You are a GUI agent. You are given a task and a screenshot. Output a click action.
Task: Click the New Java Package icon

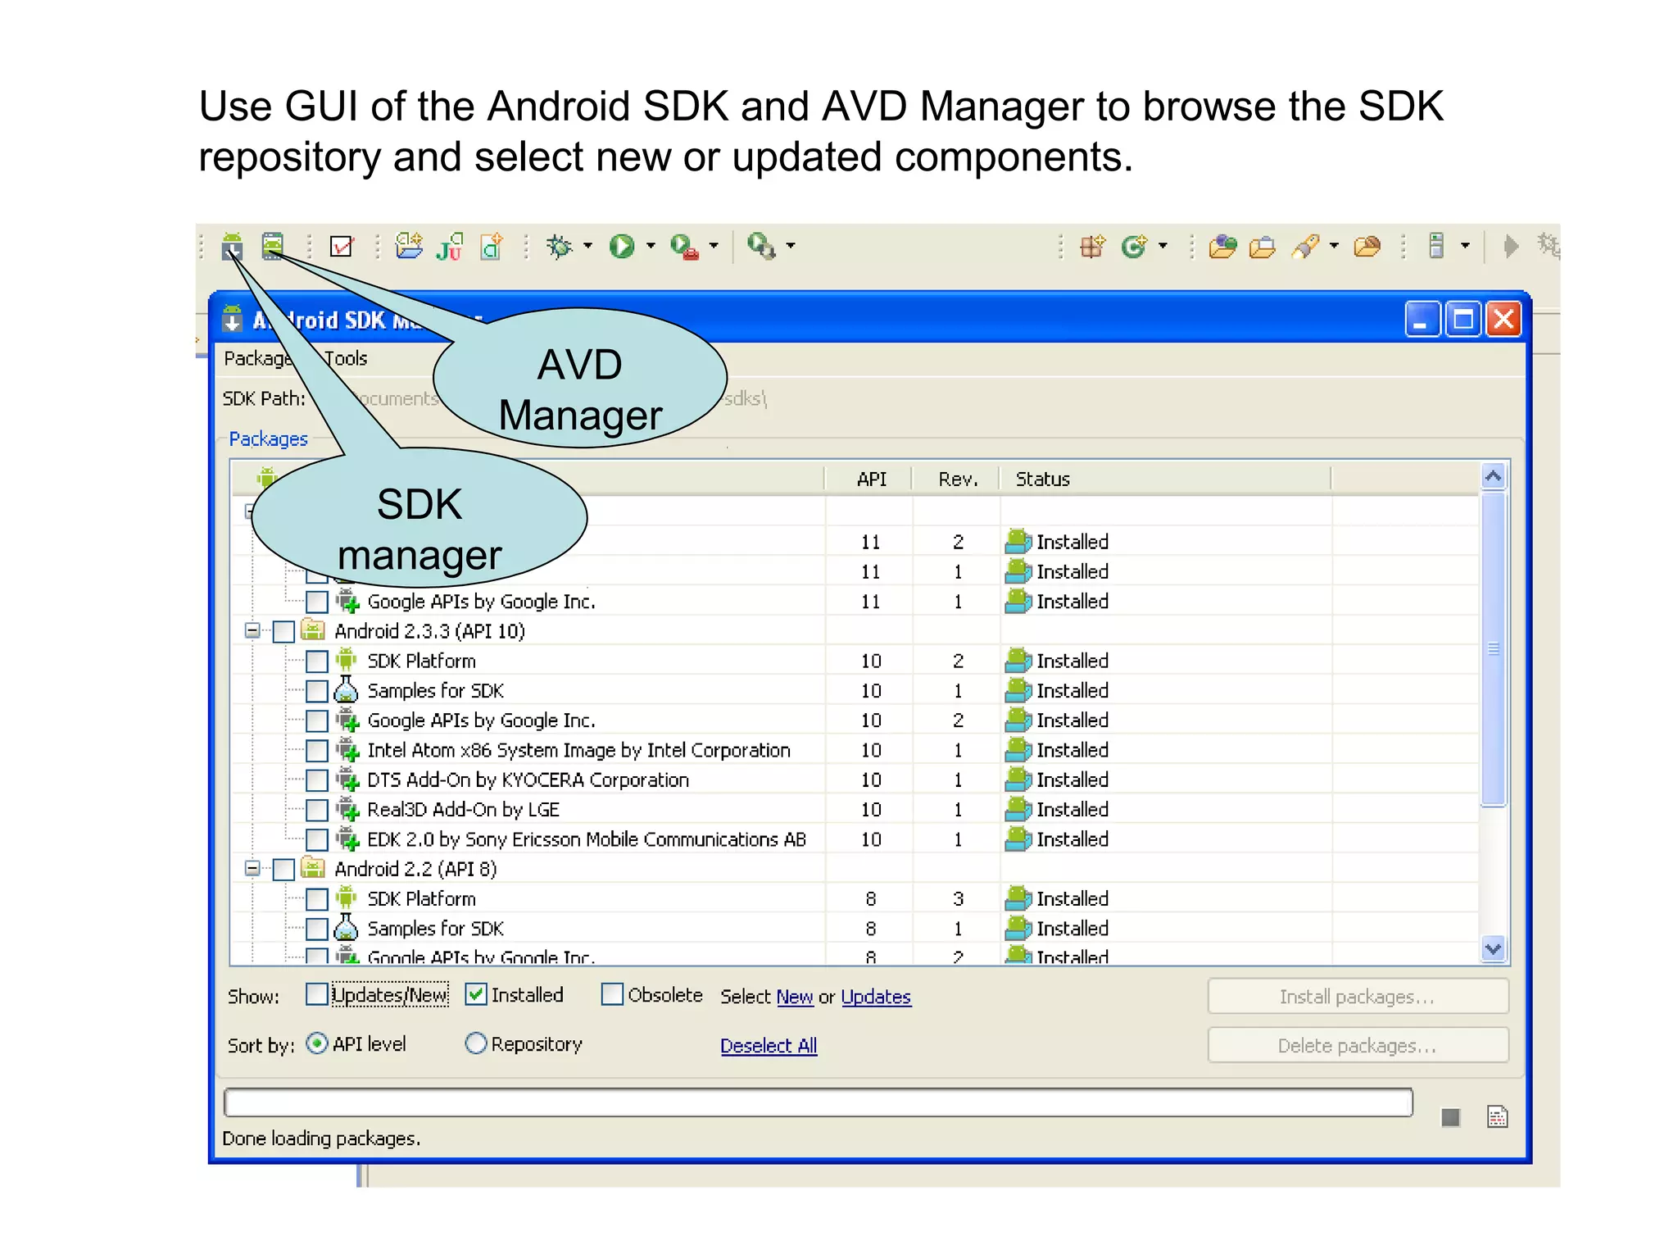[1093, 246]
